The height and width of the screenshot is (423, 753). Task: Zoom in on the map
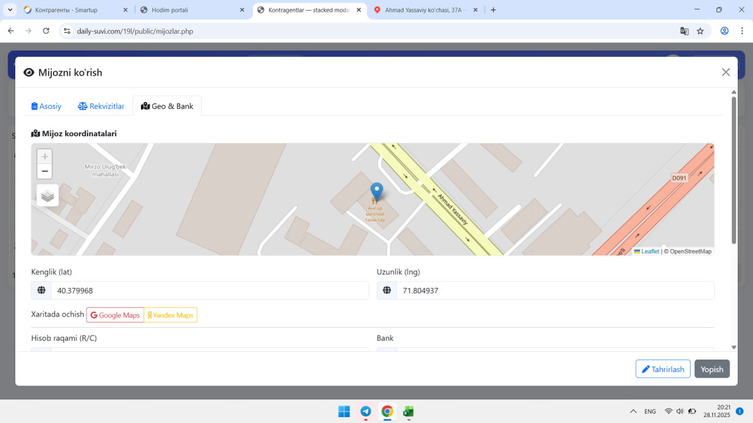point(45,157)
